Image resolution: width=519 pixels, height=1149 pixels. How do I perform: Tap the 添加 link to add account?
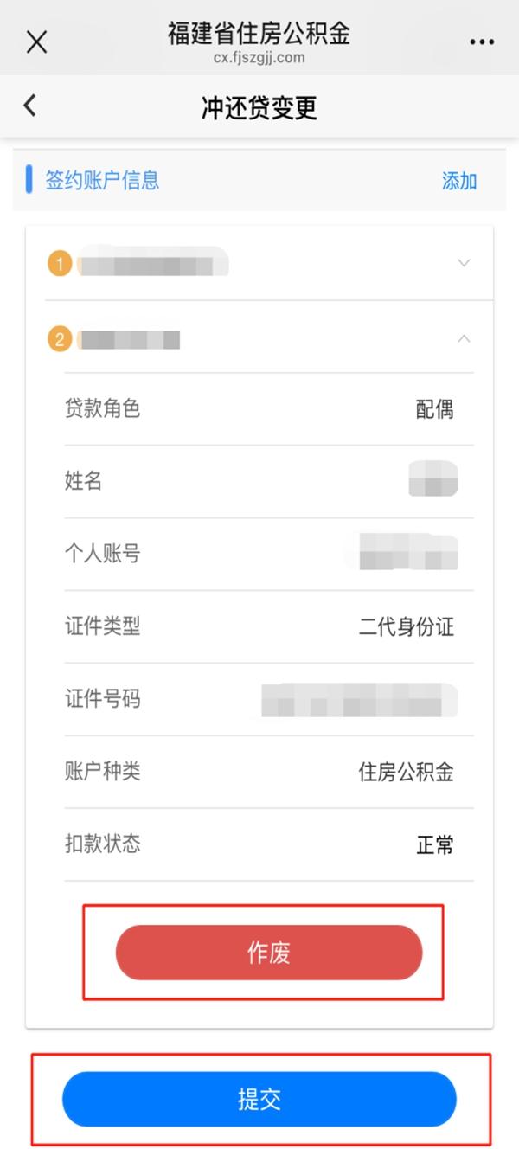click(459, 181)
